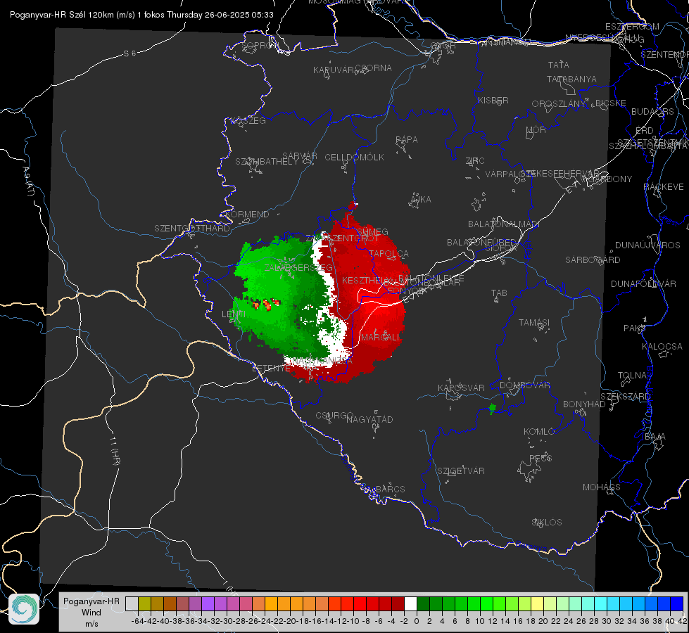Screen dimensions: 689x633
Task: Click the TAPOLCA town label
Action: point(389,254)
